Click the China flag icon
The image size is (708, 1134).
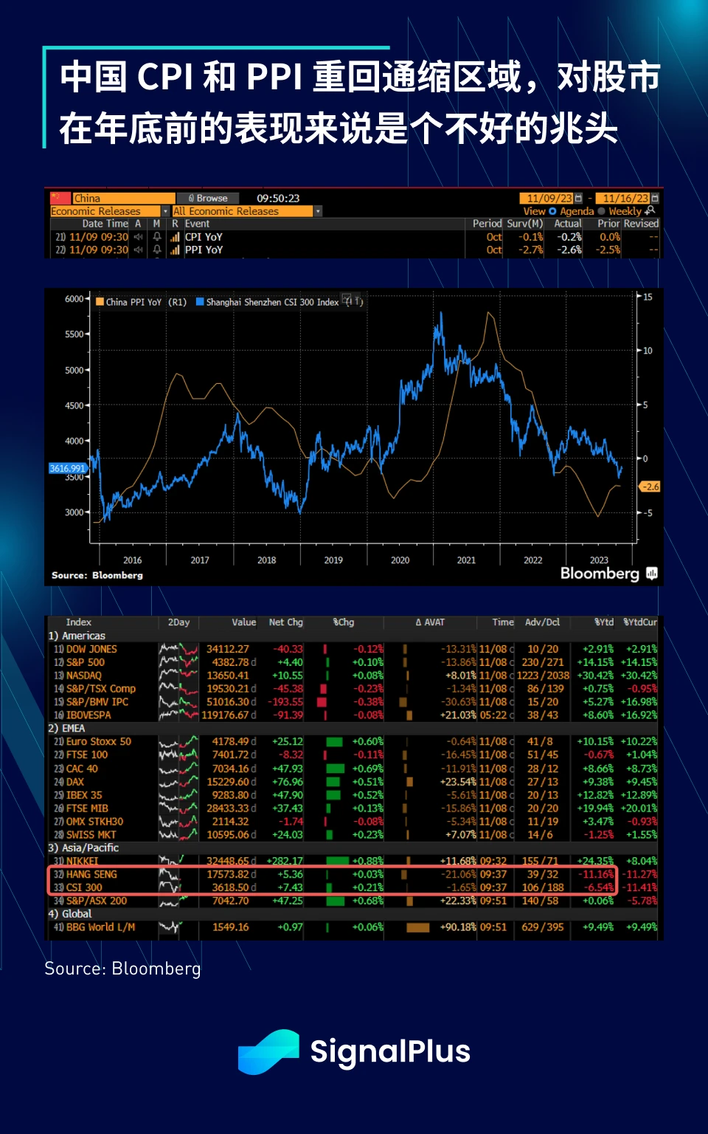[60, 198]
